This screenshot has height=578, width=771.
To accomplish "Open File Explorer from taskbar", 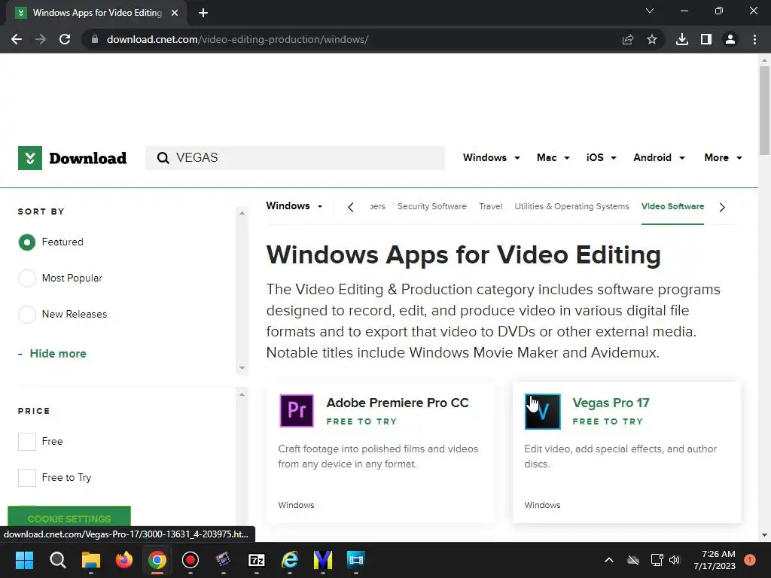I will click(91, 560).
